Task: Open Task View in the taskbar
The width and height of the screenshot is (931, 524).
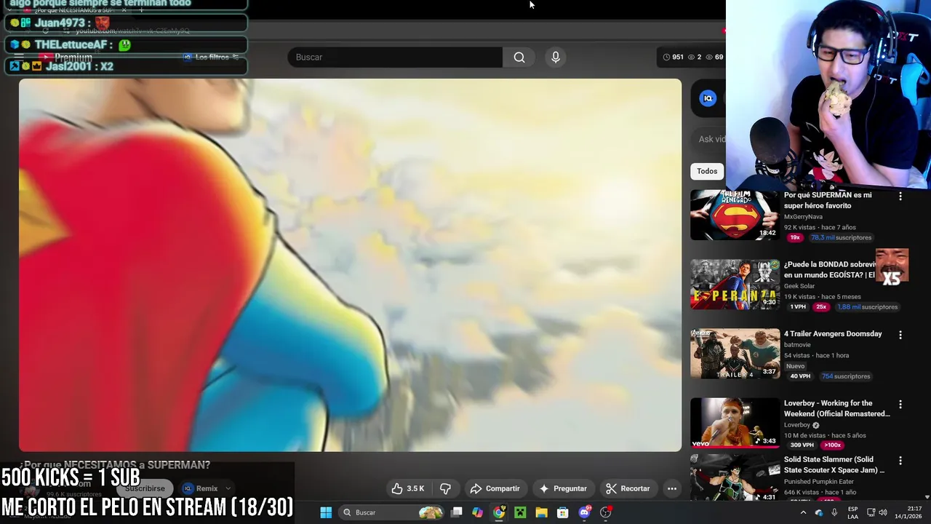Action: 456,512
